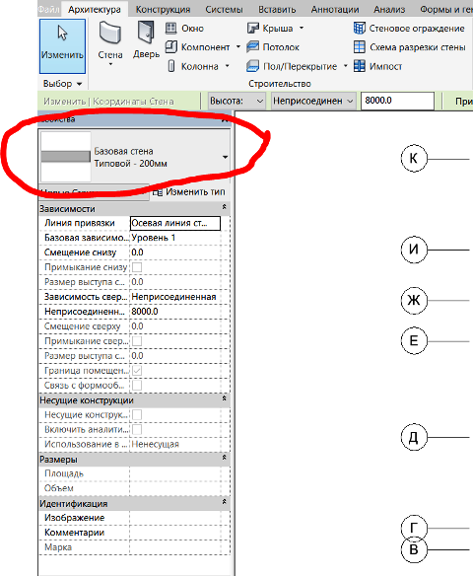Viewport: 473px width, 576px height.
Task: Toggle the Примыкание снизу checkbox
Action: coord(137,267)
